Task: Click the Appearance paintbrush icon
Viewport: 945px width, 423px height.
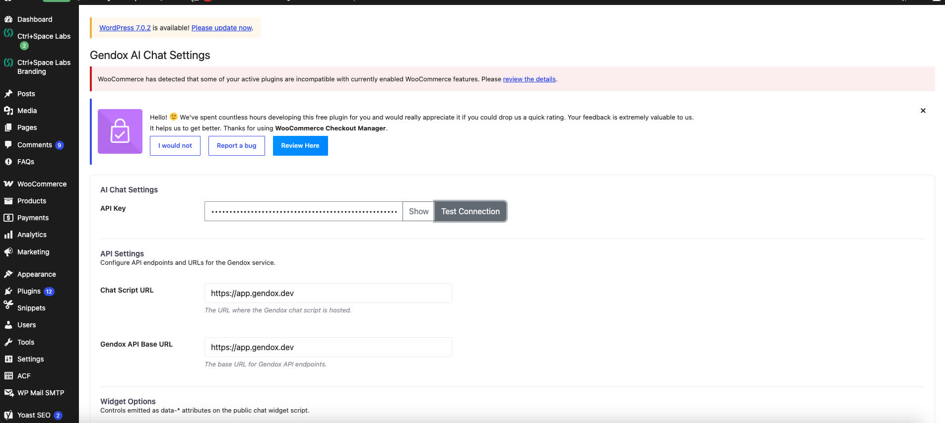Action: pos(8,274)
